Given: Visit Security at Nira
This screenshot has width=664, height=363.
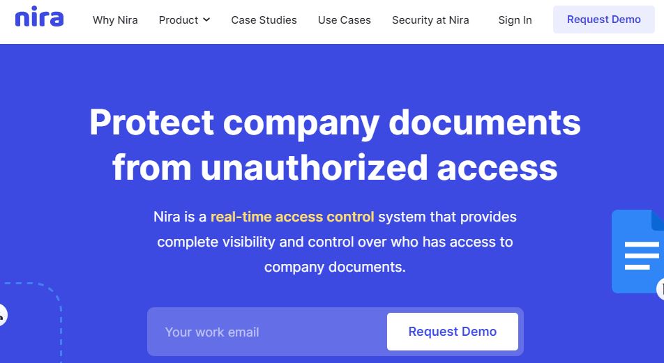Looking at the screenshot, I should (430, 20).
